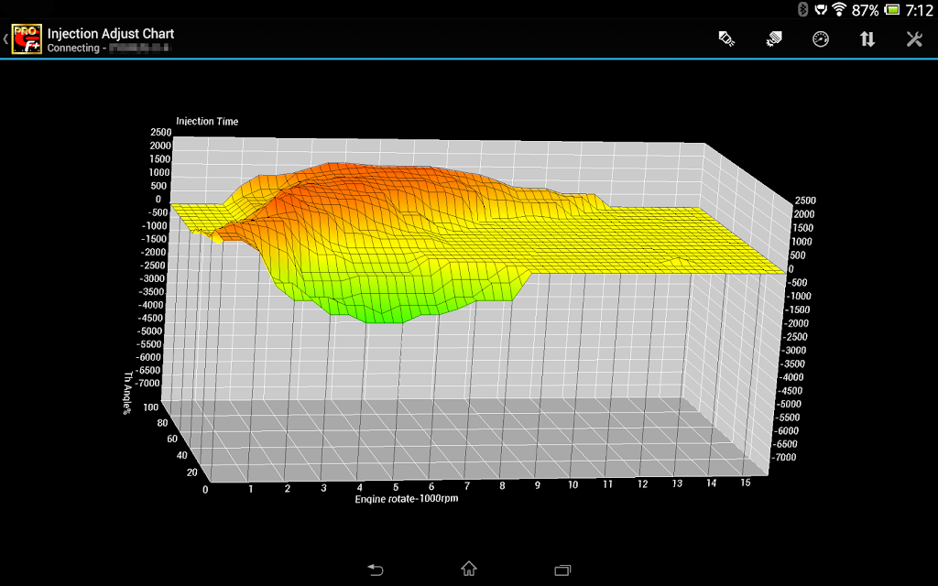Tap the Android recent apps button
938x586 pixels.
click(562, 570)
